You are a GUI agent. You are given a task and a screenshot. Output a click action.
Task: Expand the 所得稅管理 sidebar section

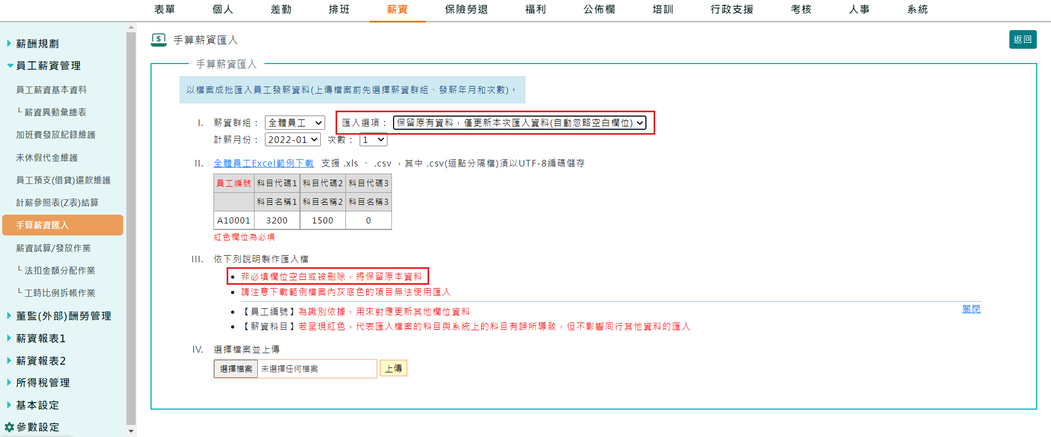pyautogui.click(x=9, y=382)
